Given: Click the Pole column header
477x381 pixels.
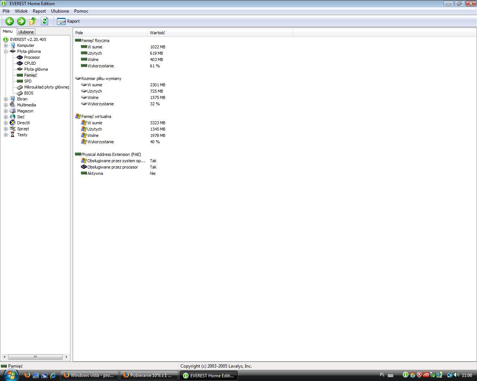Looking at the screenshot, I should (x=110, y=33).
